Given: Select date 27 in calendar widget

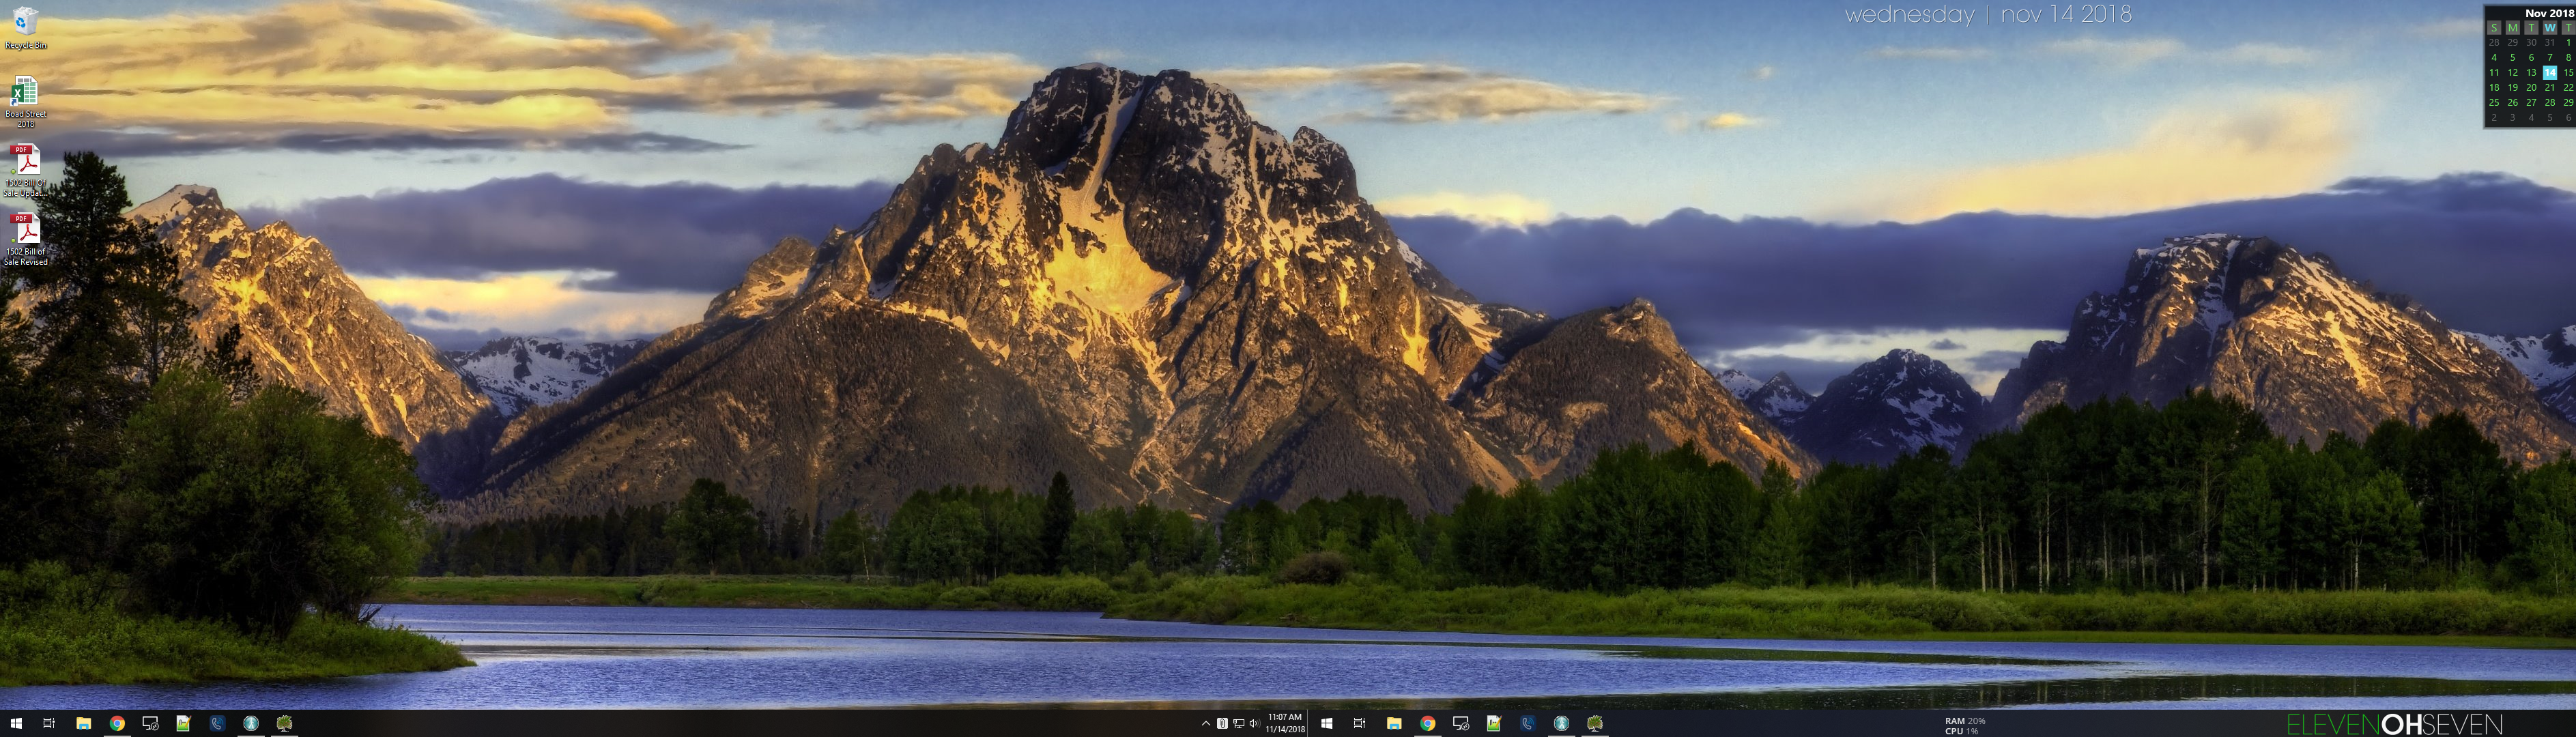Looking at the screenshot, I should click(2531, 102).
